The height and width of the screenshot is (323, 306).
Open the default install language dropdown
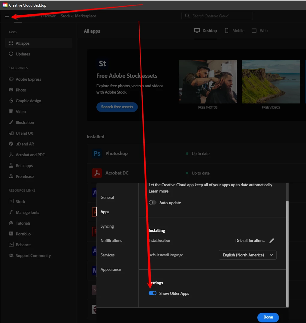tap(248, 255)
